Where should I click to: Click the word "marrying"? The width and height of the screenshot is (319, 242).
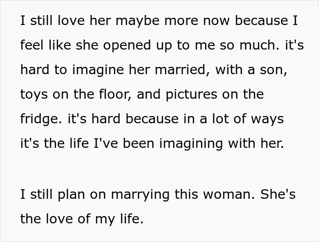tap(140, 195)
